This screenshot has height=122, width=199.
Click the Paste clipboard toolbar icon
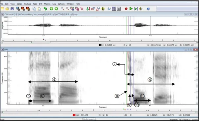pyautogui.click(x=40, y=9)
